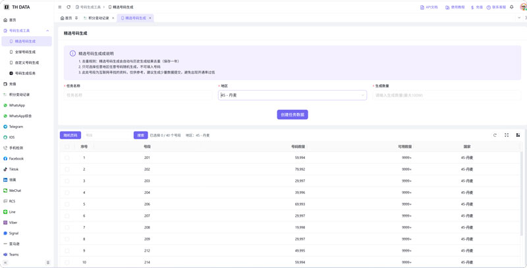
Task: Open the Telegram sidebar entry
Action: (16, 127)
